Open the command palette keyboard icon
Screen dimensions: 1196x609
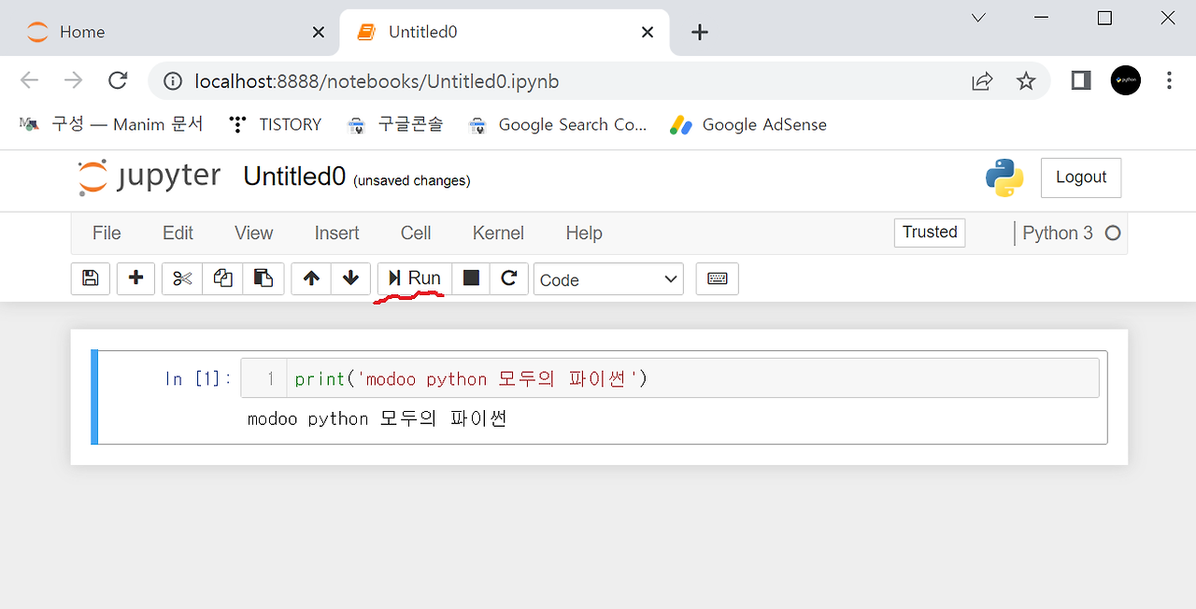tap(718, 278)
